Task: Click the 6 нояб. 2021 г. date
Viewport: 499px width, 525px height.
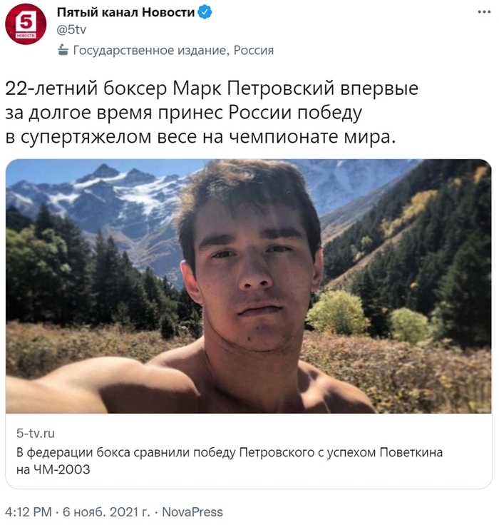Action: click(106, 512)
